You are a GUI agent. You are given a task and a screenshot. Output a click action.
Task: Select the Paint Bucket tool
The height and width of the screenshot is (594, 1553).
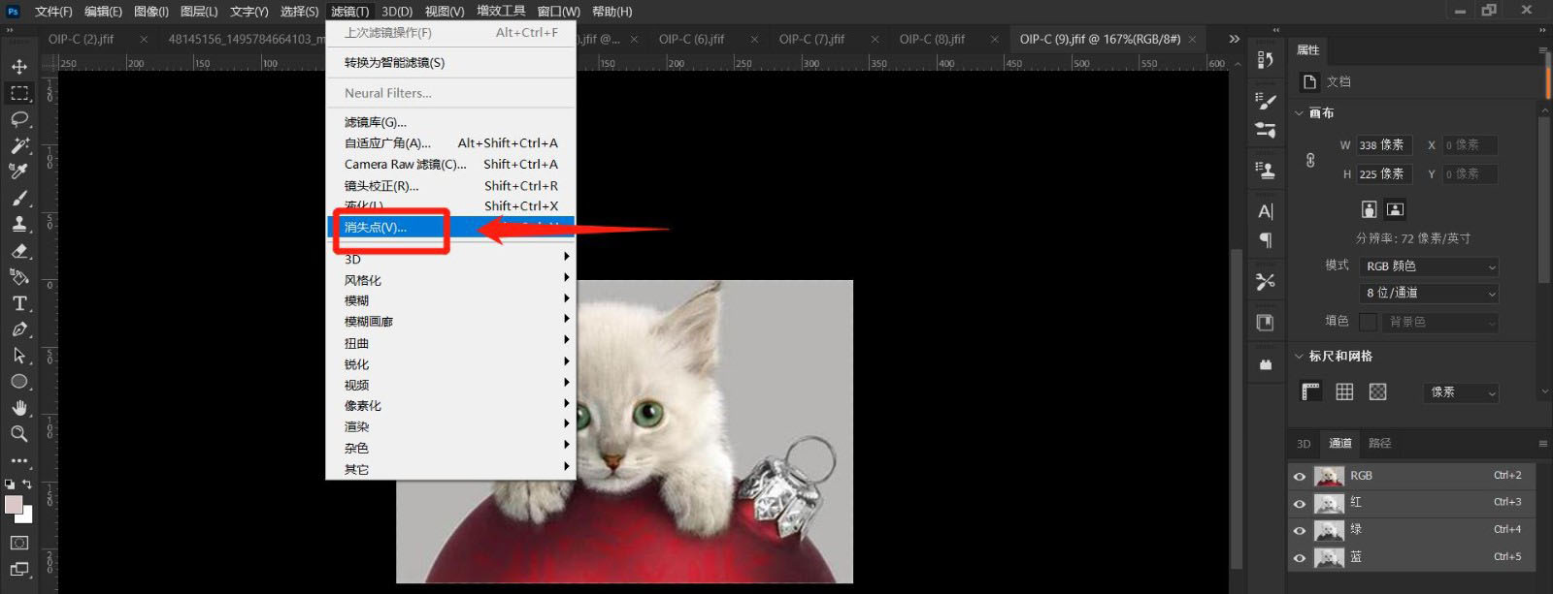[x=18, y=277]
